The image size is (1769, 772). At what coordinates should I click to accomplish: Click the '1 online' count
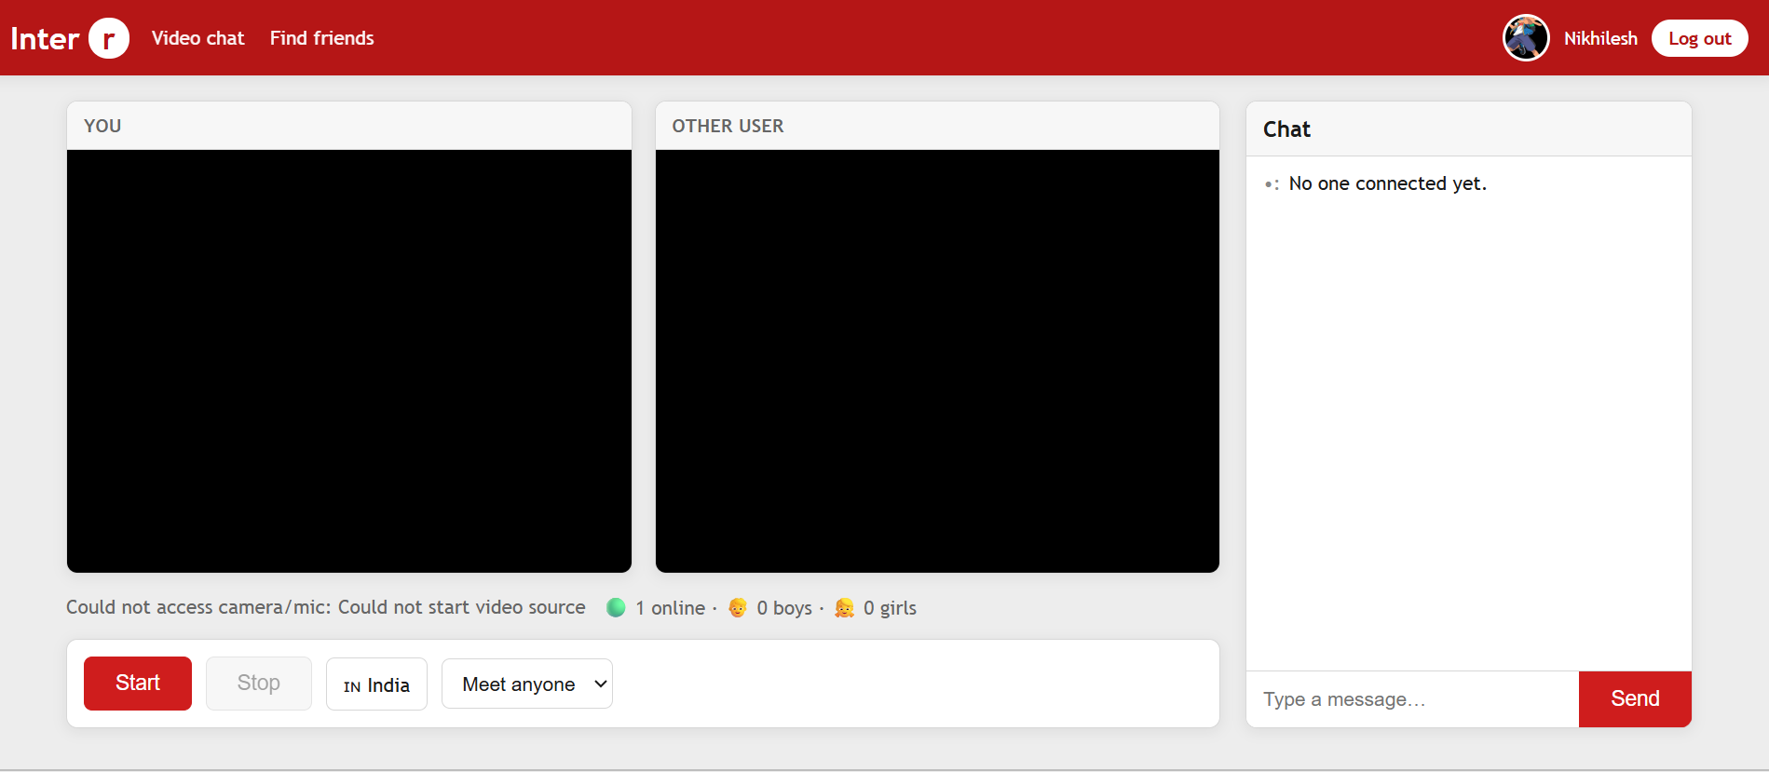pyautogui.click(x=671, y=608)
